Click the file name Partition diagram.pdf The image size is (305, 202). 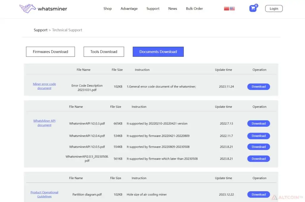click(x=87, y=195)
